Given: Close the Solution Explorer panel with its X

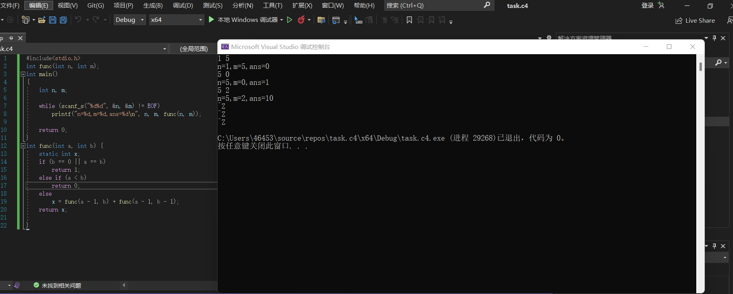Looking at the screenshot, I should tap(723, 38).
